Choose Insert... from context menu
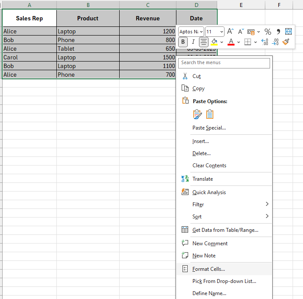Image resolution: width=303 pixels, height=299 pixels. click(224, 141)
